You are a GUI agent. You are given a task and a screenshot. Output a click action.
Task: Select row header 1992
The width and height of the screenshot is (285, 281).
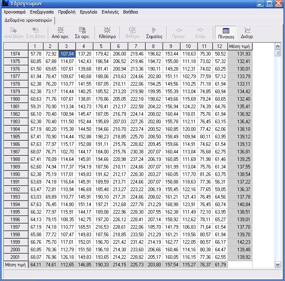tap(16, 189)
